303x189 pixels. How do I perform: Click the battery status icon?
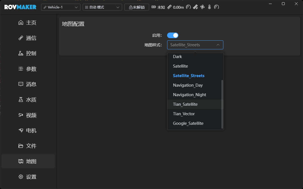pos(154,7)
